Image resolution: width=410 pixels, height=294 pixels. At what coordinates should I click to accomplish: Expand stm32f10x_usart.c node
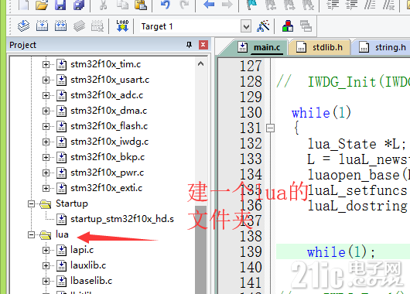coord(46,80)
